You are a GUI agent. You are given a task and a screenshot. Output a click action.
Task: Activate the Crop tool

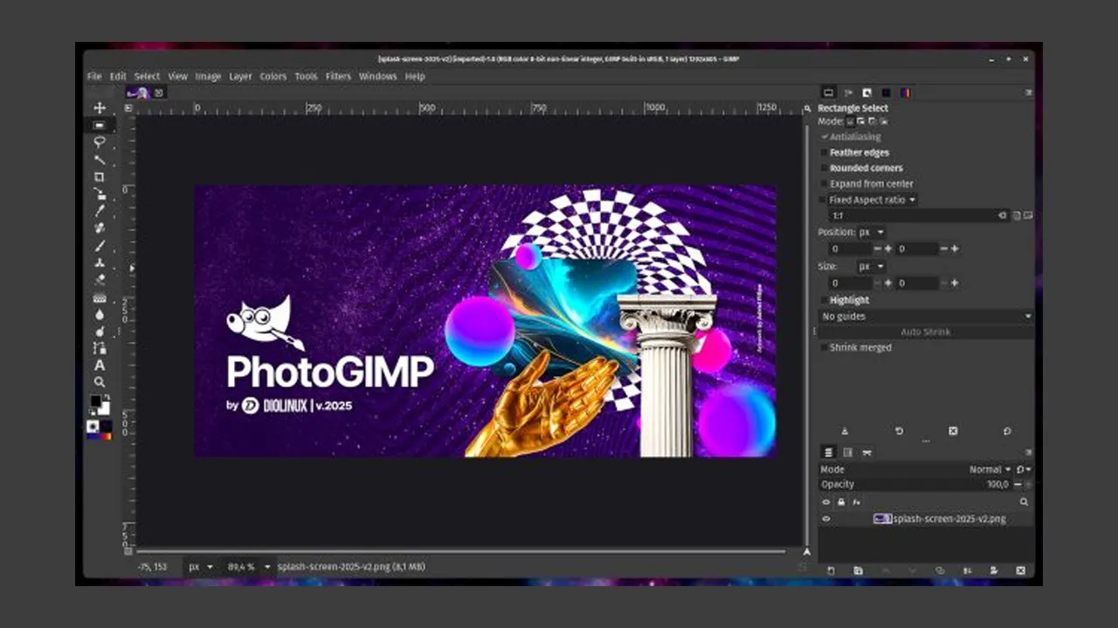point(100,176)
